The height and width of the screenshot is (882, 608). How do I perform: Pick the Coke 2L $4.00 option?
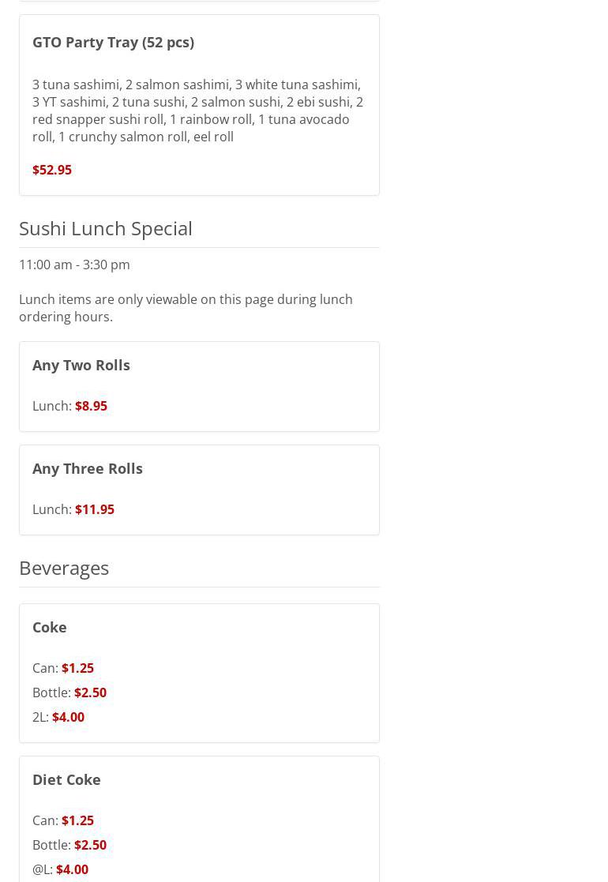(x=68, y=717)
